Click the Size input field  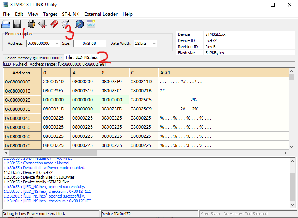click(x=90, y=43)
